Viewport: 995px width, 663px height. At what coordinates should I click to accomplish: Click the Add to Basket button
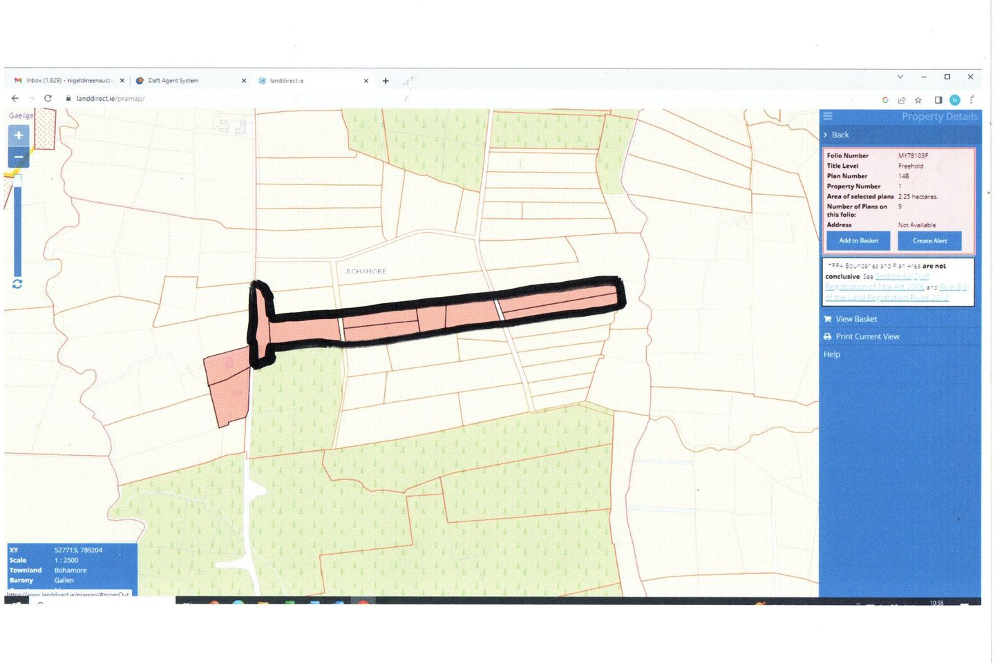tap(858, 241)
